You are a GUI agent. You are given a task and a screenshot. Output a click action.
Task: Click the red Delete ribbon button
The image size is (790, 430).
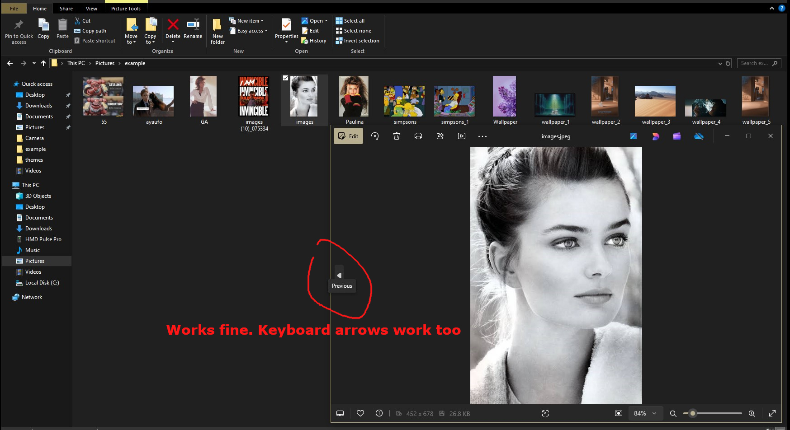tap(173, 31)
